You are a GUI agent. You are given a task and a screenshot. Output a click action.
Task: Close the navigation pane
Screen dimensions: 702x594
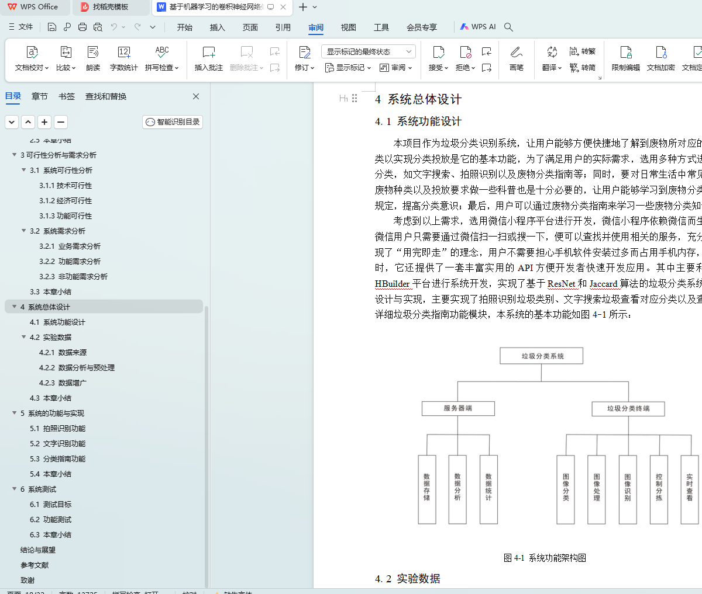click(196, 96)
